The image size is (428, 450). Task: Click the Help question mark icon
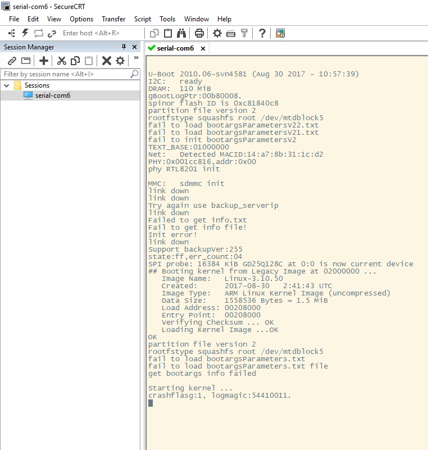(262, 33)
